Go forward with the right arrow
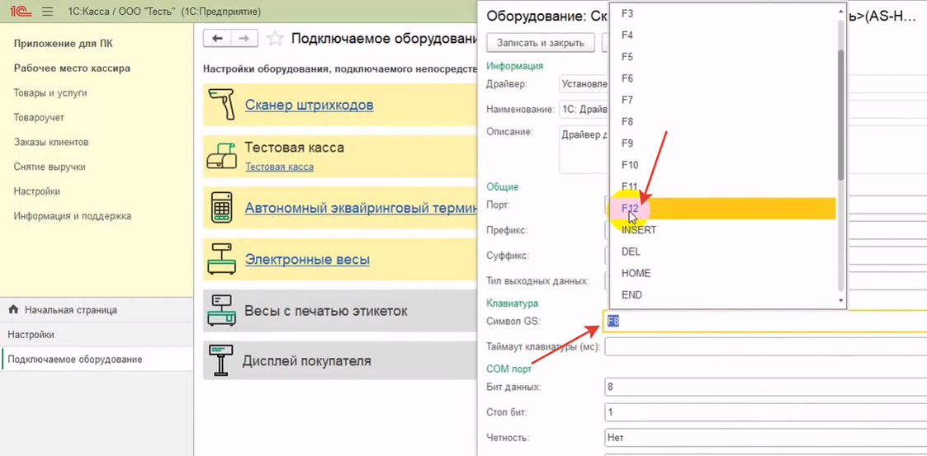Viewport: 927px width, 456px height. pos(244,39)
